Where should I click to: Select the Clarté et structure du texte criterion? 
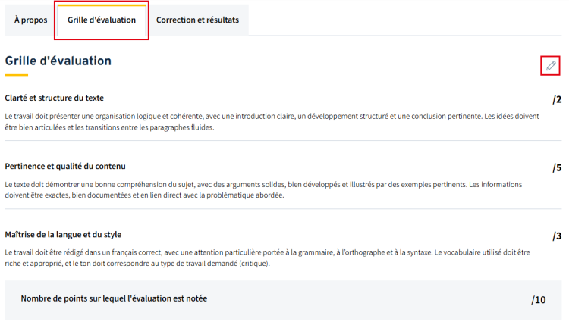tap(55, 98)
